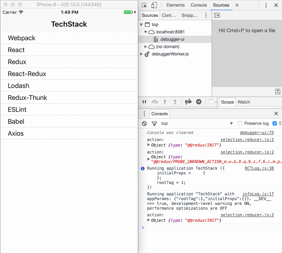Image resolution: width=282 pixels, height=253 pixels.
Task: Tap the Babel list row
Action: 69,122
